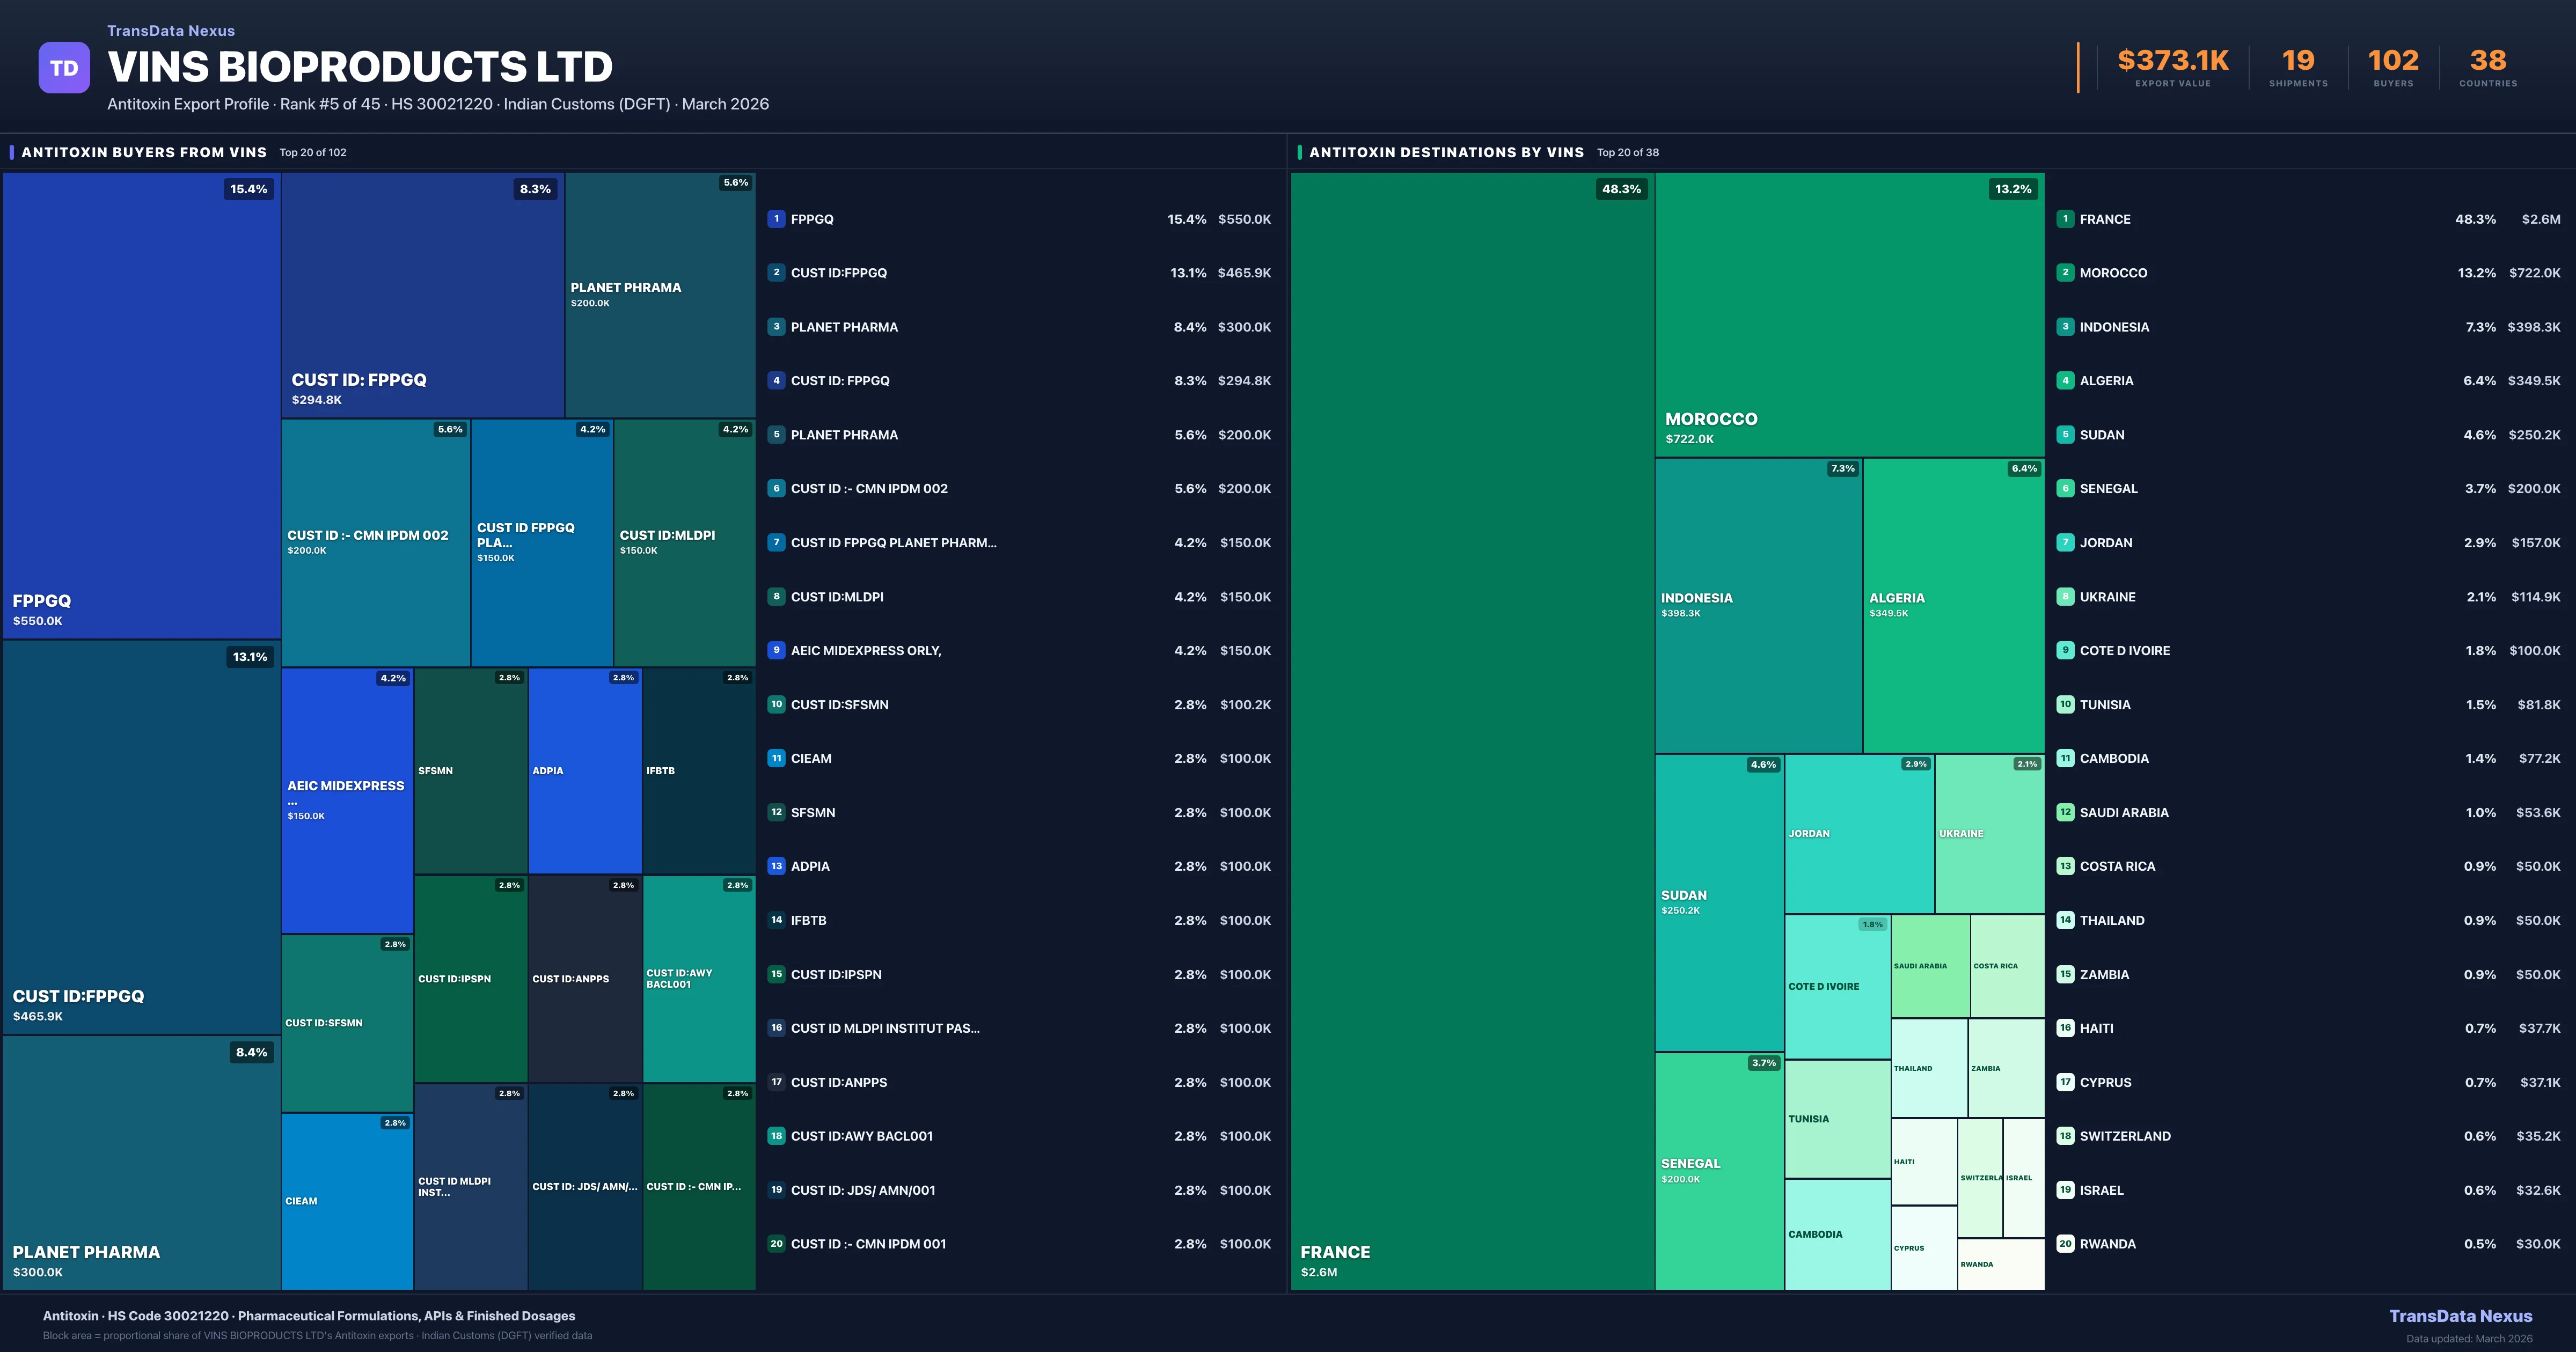Image resolution: width=2576 pixels, height=1352 pixels.
Task: Select the rank 20 badge beside RWANDA
Action: coord(2065,1243)
